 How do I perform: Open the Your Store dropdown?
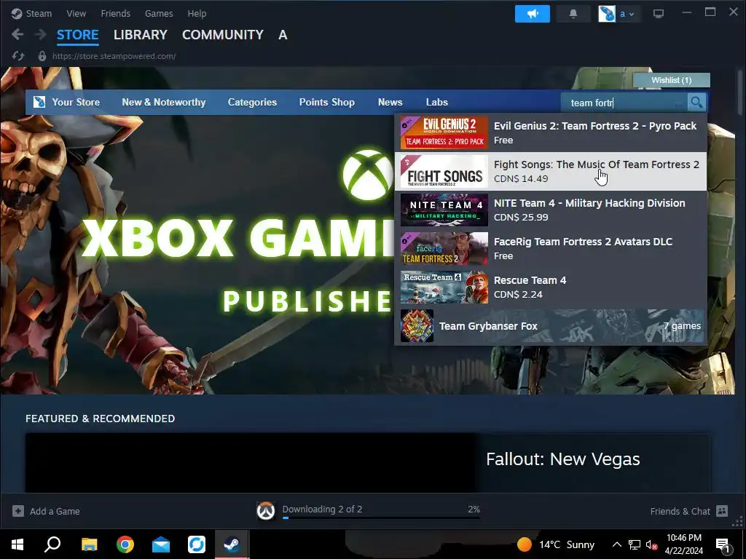(x=76, y=102)
